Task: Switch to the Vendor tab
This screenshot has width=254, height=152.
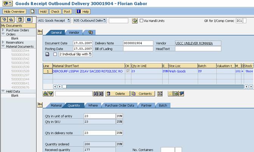Action: click(74, 33)
